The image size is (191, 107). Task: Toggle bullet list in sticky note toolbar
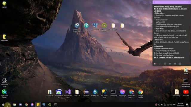[175, 64]
